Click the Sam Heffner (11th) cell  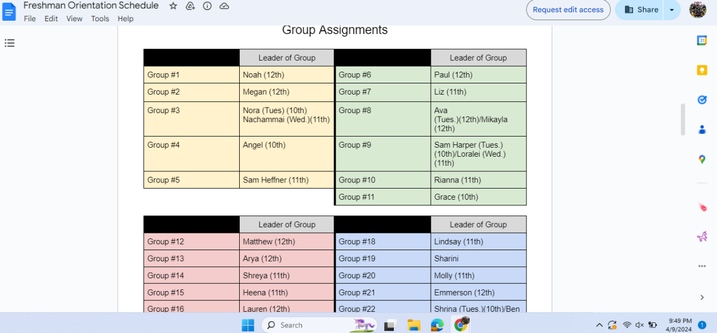coord(287,180)
